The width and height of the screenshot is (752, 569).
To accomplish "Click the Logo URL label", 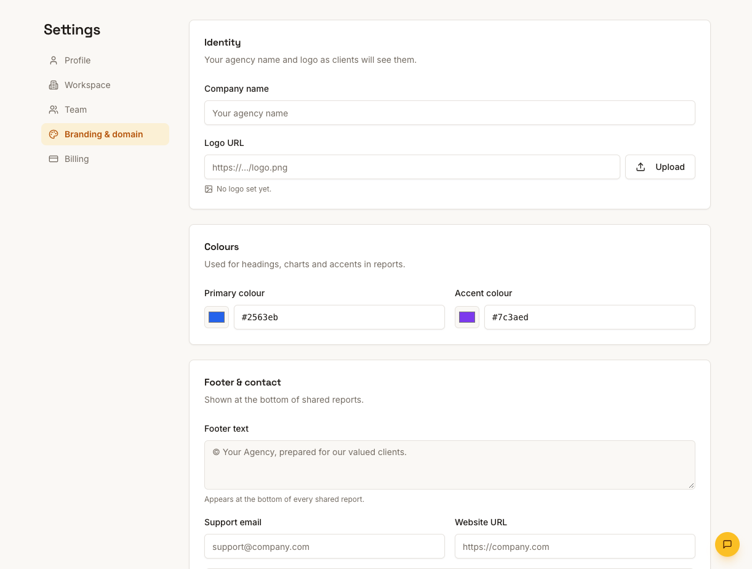I will pos(224,143).
